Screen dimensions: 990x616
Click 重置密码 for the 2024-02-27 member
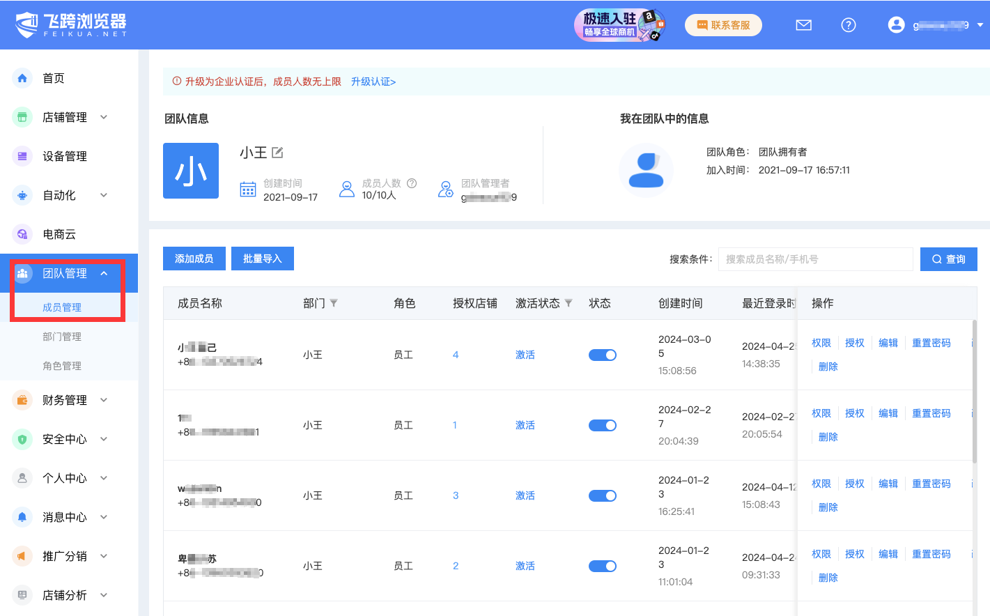pos(931,413)
